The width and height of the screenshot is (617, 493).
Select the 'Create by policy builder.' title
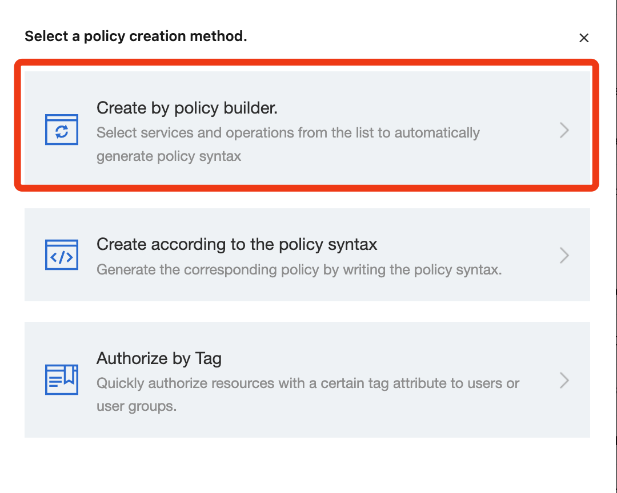pyautogui.click(x=187, y=108)
